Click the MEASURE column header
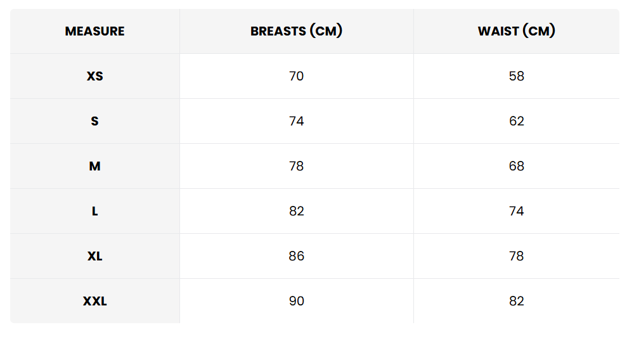This screenshot has width=627, height=339. 94,31
